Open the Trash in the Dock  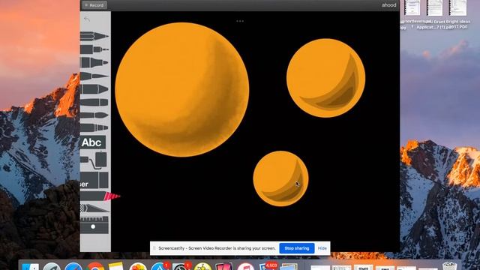point(450,265)
